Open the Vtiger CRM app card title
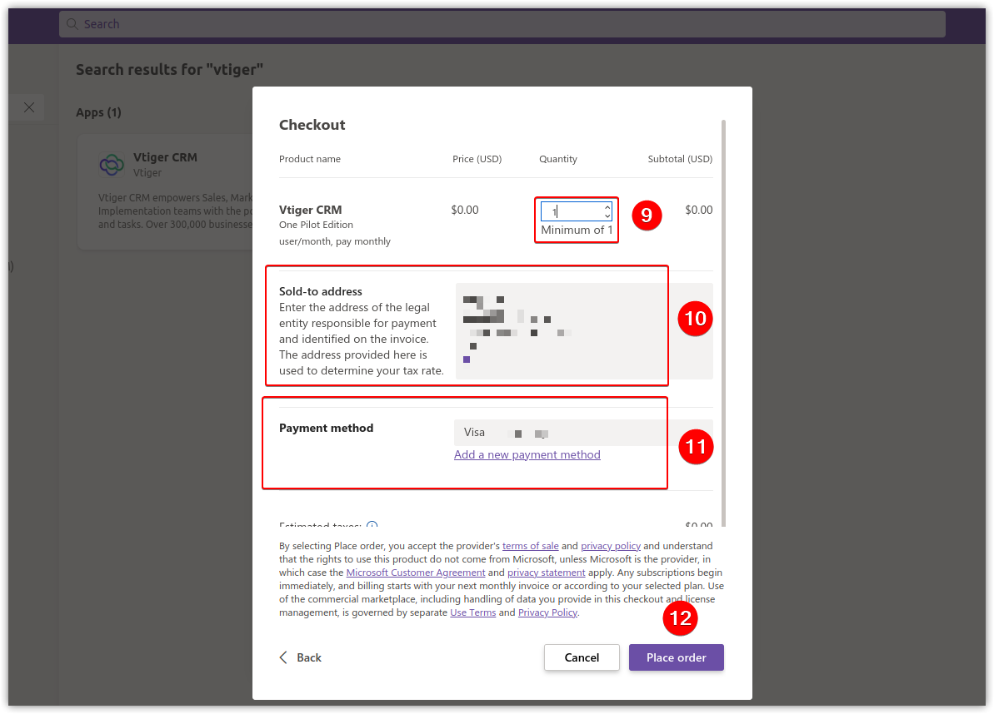The width and height of the screenshot is (994, 714). (x=165, y=157)
